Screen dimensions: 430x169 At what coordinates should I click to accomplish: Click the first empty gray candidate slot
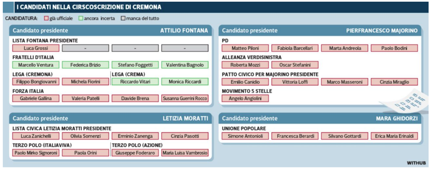86,48
